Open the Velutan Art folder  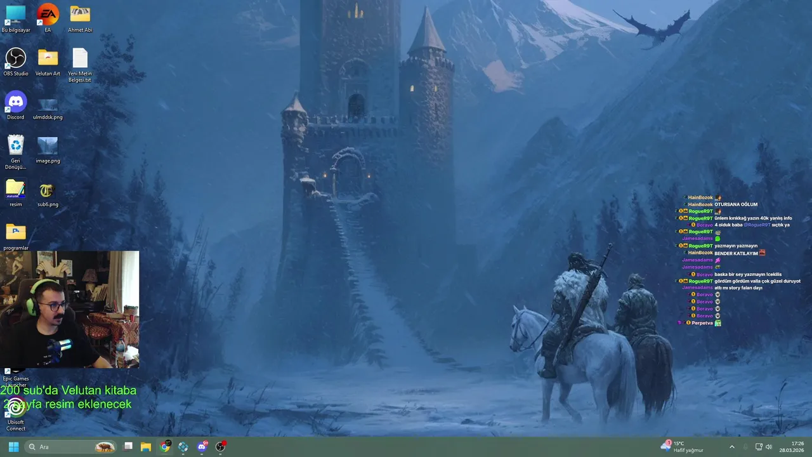coord(48,62)
